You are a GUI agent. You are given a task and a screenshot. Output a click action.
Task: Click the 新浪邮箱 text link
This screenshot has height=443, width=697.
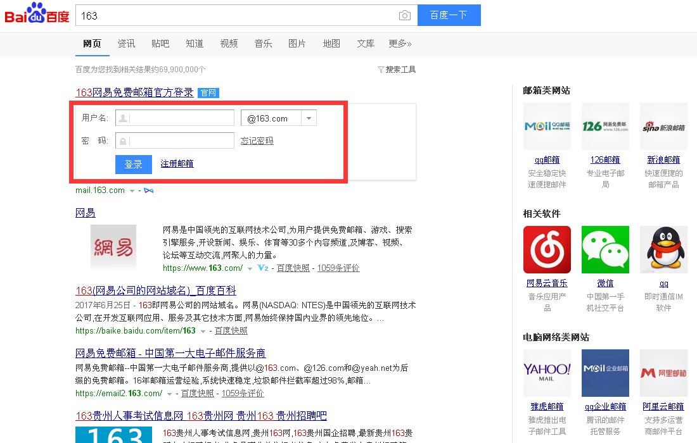coord(663,160)
